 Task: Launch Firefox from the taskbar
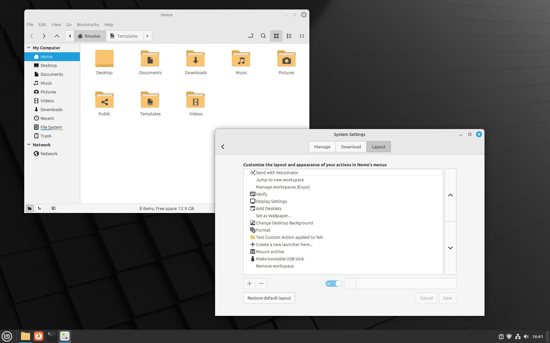[x=39, y=336]
